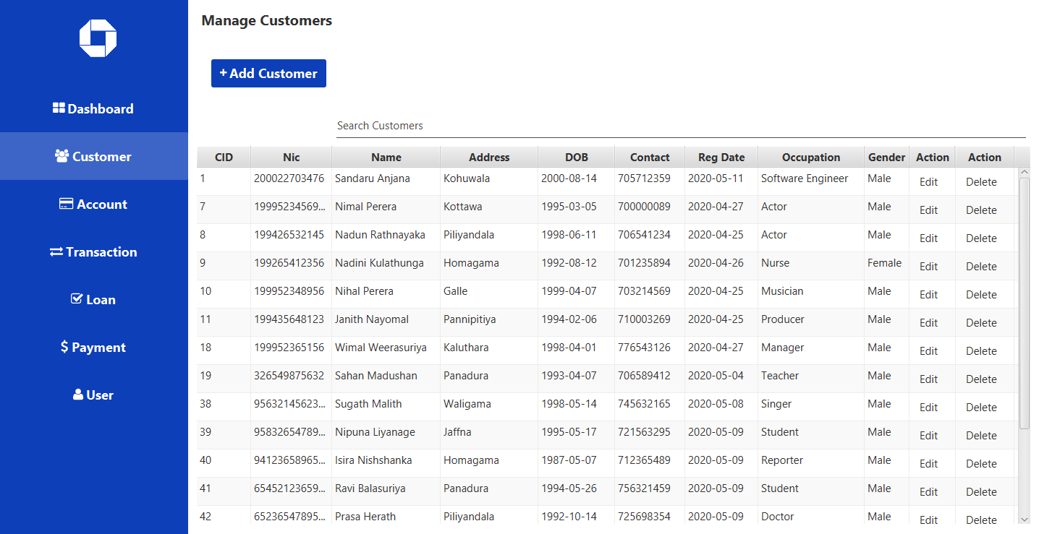Screen dimensions: 1039x534
Task: Click the bank logo at sidebar top
Action: coord(98,38)
